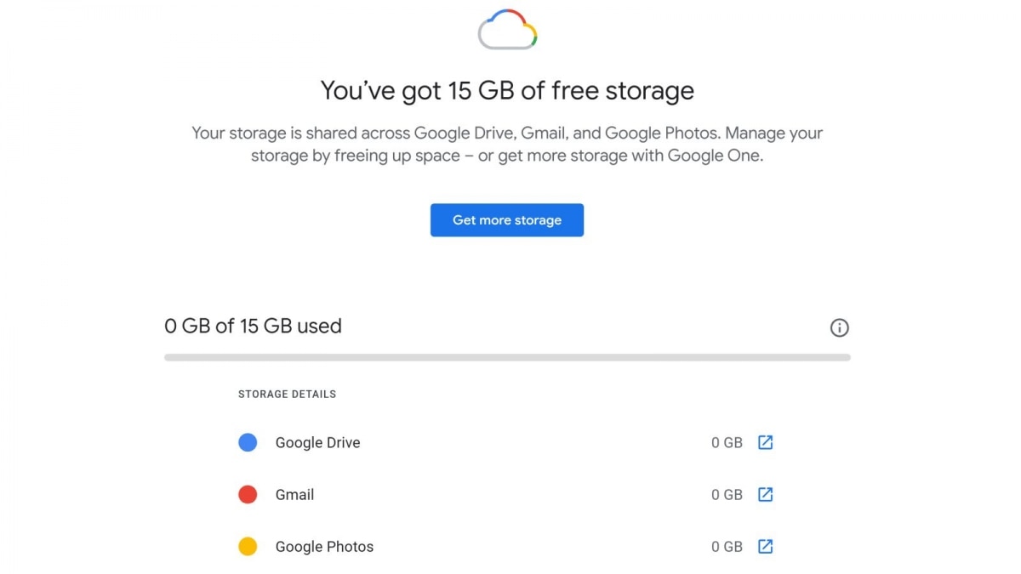Click the 15 GB free storage headline
This screenshot has height=574, width=1021.
pos(507,90)
